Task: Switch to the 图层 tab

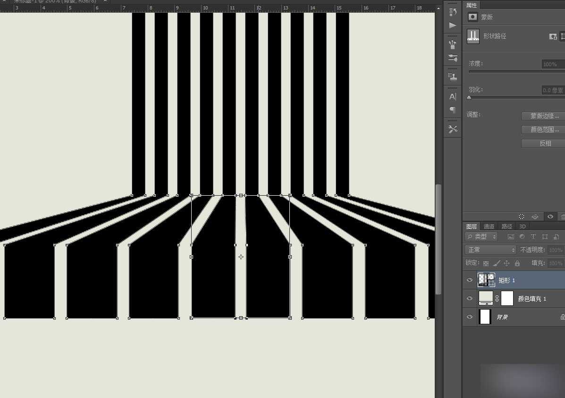Action: [x=472, y=226]
